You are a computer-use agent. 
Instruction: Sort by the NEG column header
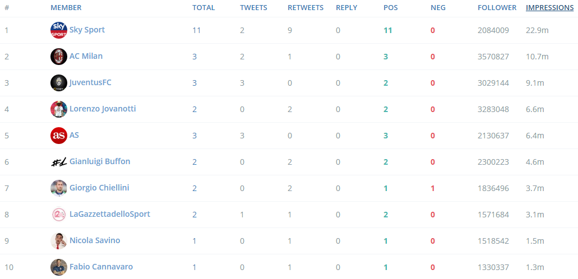point(438,7)
